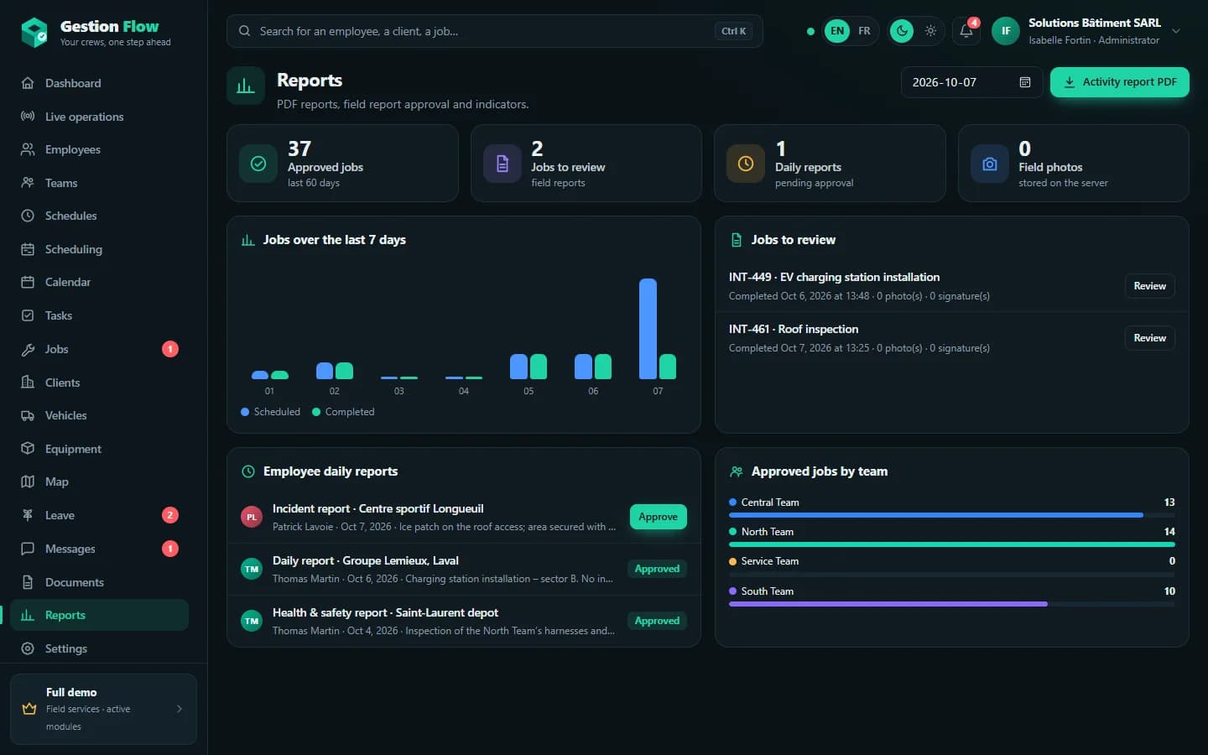Go to Live operations

click(x=99, y=117)
